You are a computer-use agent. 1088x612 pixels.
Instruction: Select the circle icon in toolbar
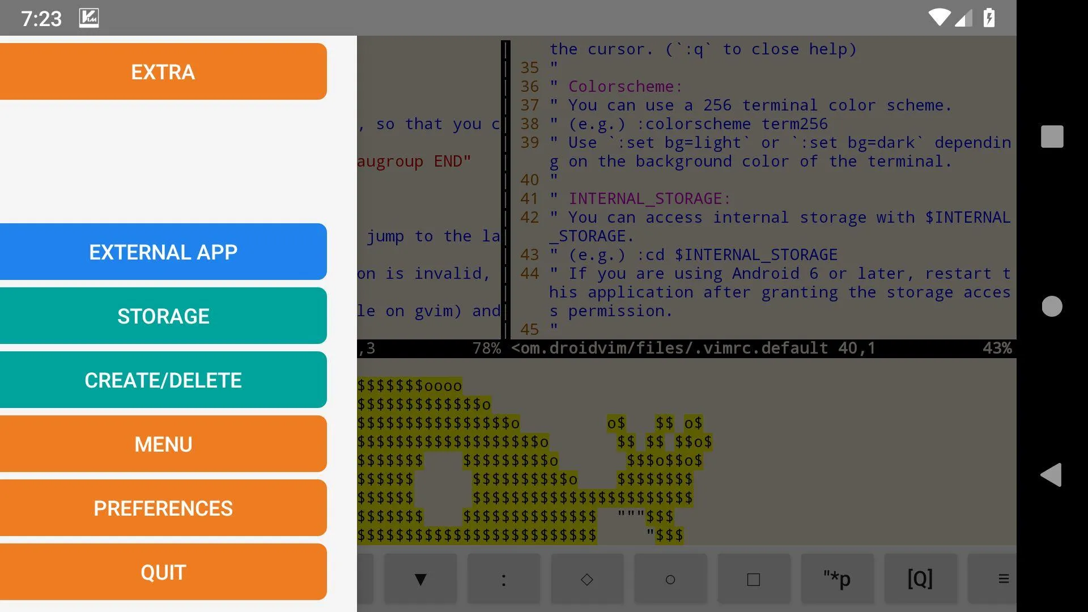click(670, 579)
